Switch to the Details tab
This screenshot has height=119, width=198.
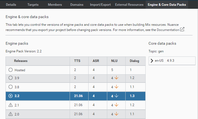[x=11, y=5]
